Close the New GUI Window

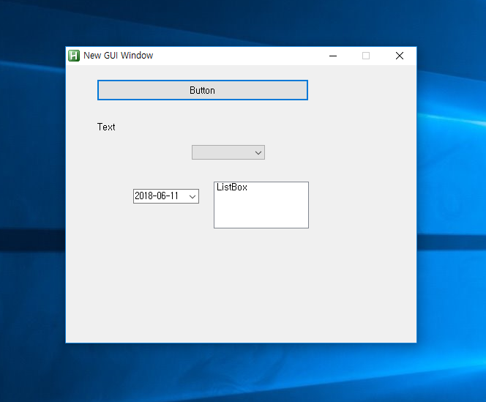click(400, 56)
